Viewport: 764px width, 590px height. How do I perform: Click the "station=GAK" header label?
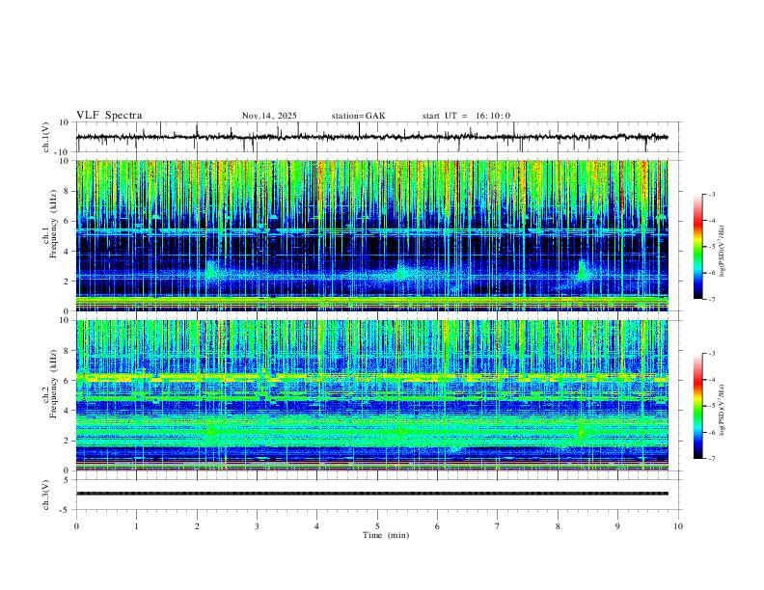pos(358,116)
